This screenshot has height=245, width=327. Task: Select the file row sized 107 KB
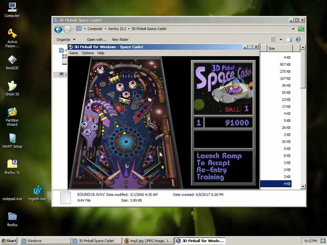pyautogui.click(x=276, y=78)
